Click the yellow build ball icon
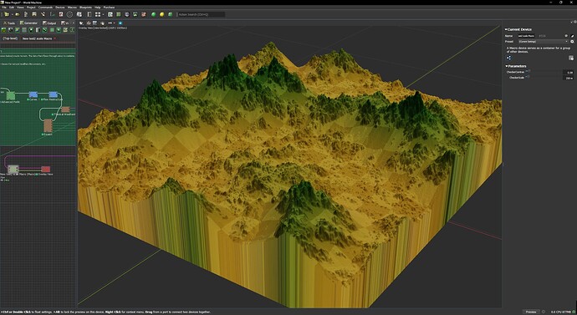The width and height of the screenshot is (577, 315). 162,14
